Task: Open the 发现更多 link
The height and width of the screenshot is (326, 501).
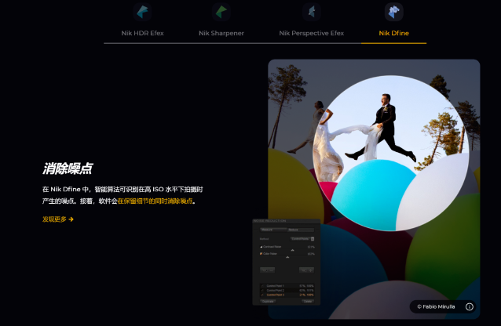Action: [55, 219]
